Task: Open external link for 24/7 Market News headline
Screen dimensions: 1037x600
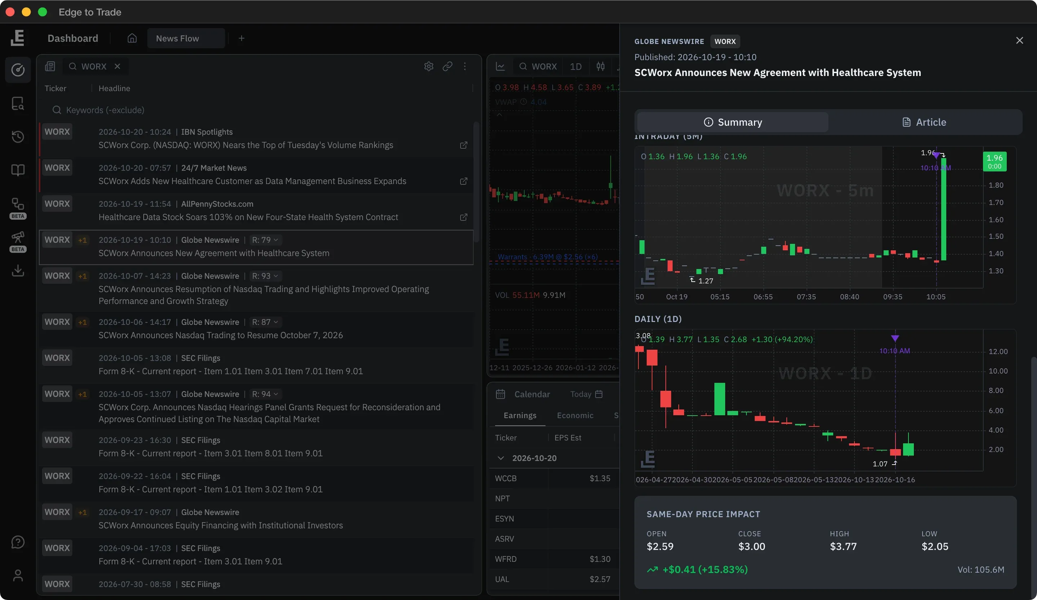Action: (x=463, y=181)
